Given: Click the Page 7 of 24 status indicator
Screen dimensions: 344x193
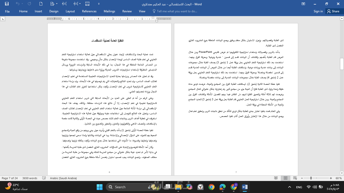Looking at the screenshot, I should click(x=10, y=178).
